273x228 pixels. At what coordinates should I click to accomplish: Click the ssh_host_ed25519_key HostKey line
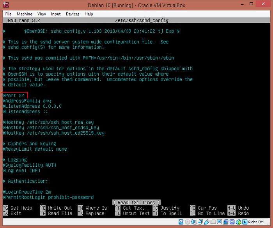[x=54, y=133]
